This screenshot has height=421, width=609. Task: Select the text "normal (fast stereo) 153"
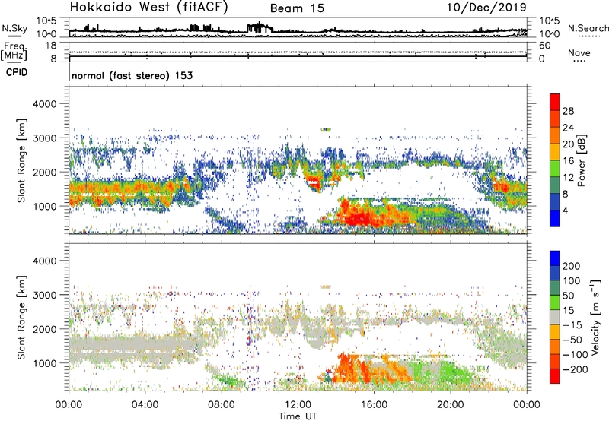[x=132, y=75]
